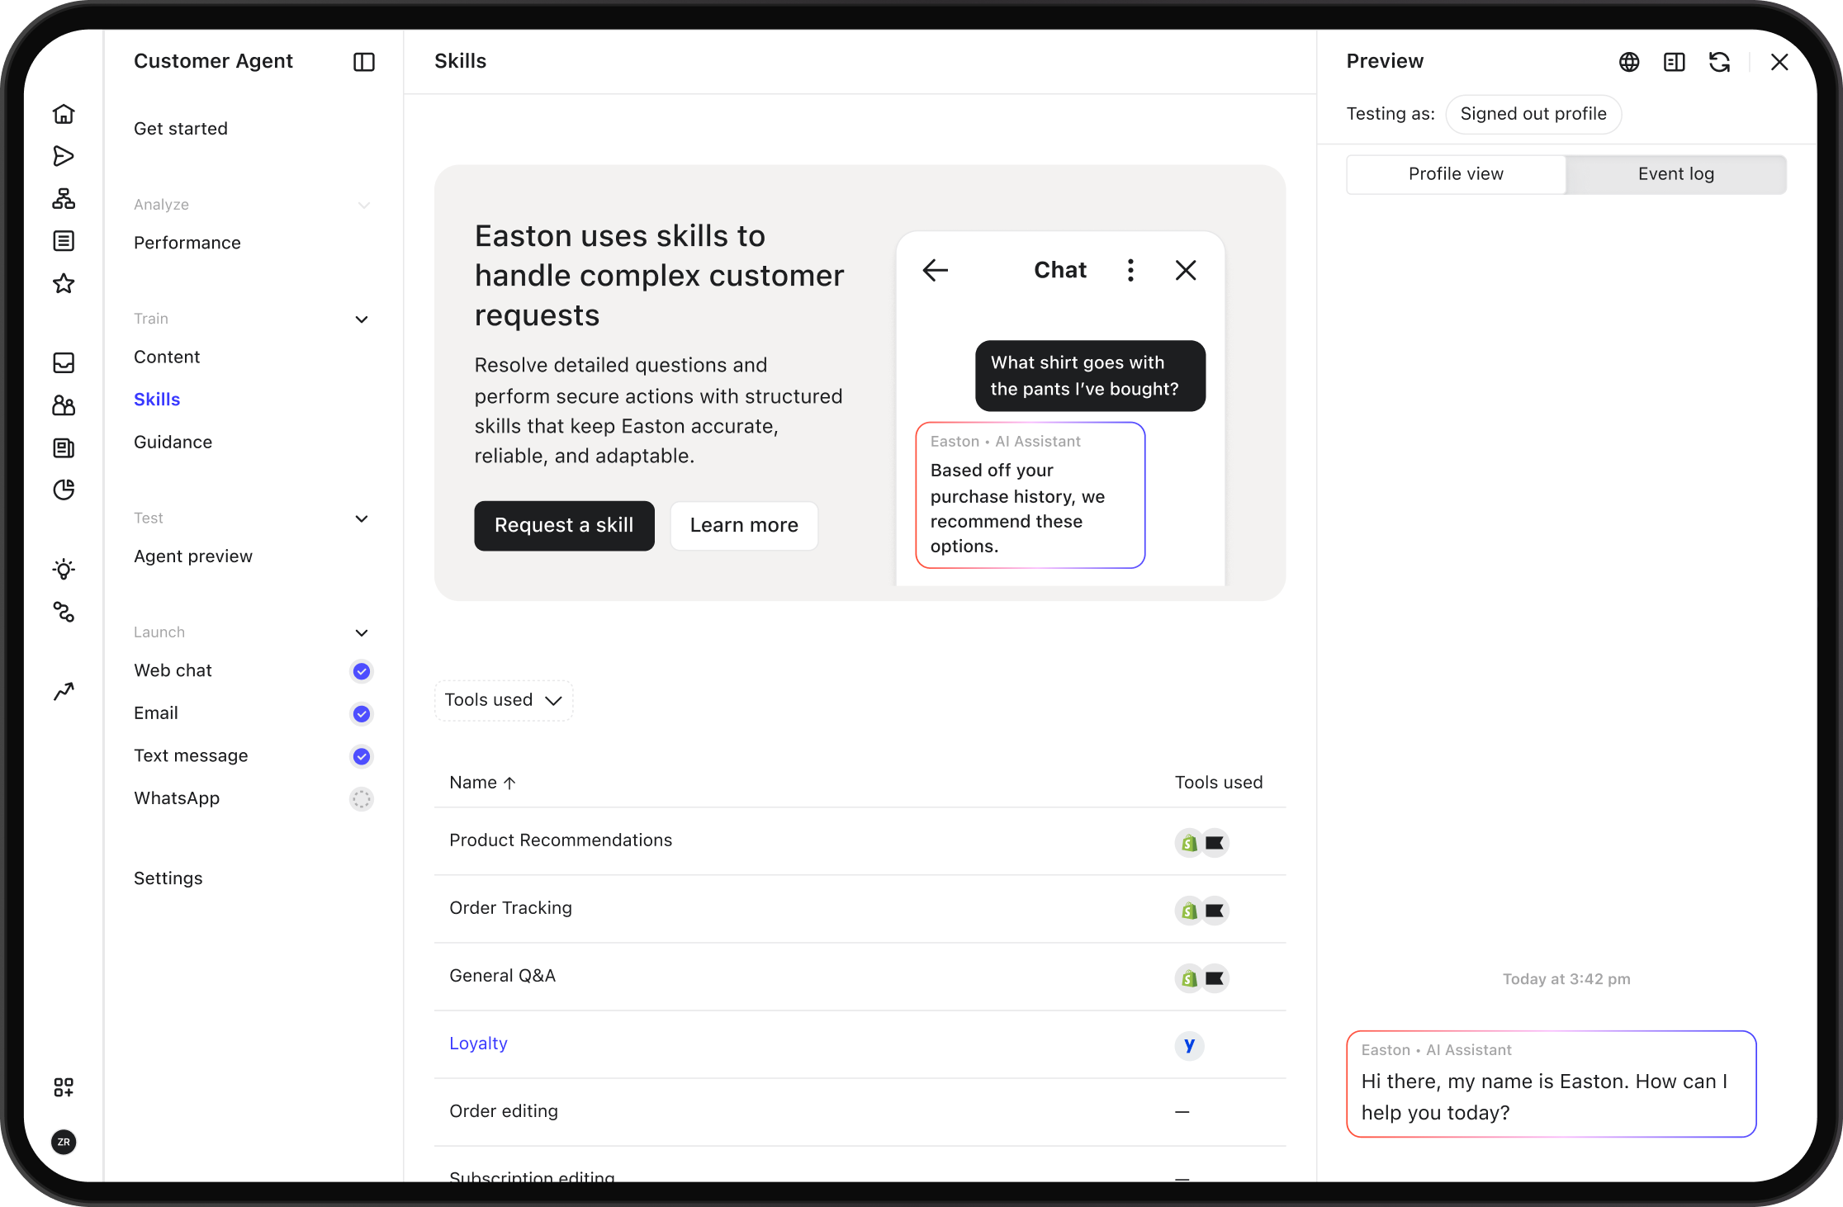
Task: Collapse the Train section chevron
Action: pyautogui.click(x=361, y=319)
